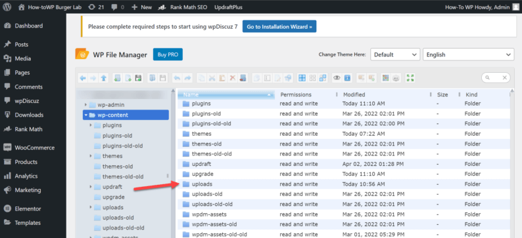
Task: Click the file manager search field
Action: click(x=495, y=77)
